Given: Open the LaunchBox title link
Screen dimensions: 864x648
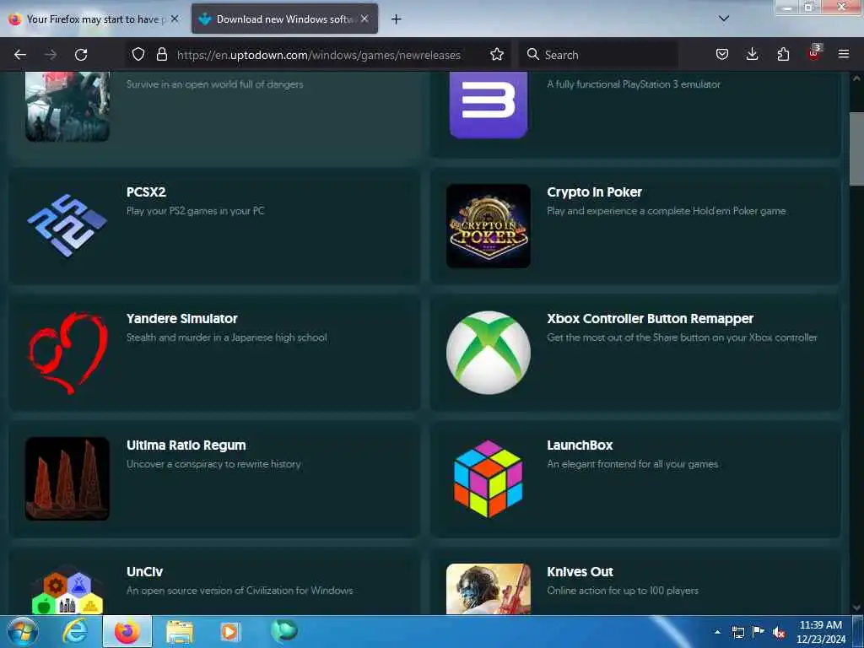Looking at the screenshot, I should coord(580,445).
